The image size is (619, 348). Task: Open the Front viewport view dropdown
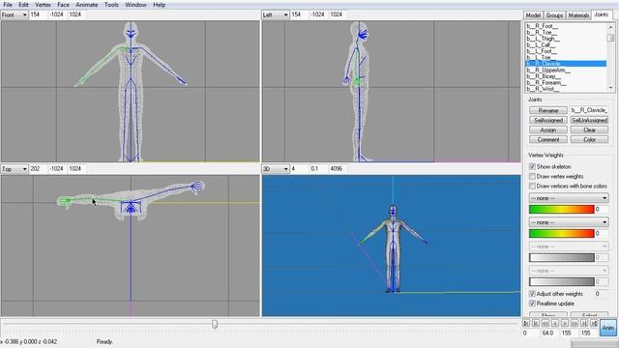[x=15, y=14]
